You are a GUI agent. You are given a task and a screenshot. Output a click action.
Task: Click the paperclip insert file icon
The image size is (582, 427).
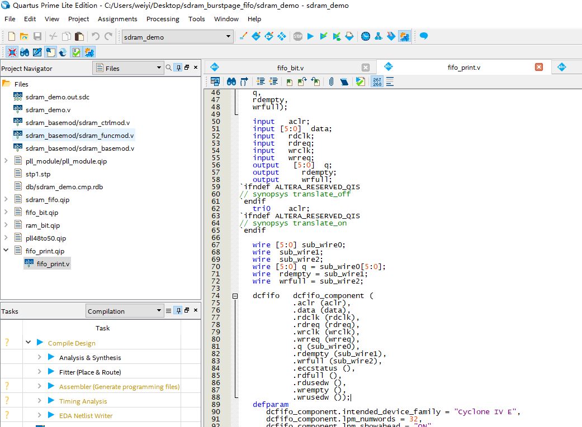coord(331,81)
